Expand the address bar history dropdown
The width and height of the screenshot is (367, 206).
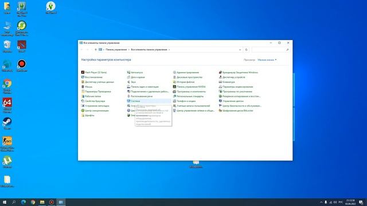pyautogui.click(x=240, y=50)
